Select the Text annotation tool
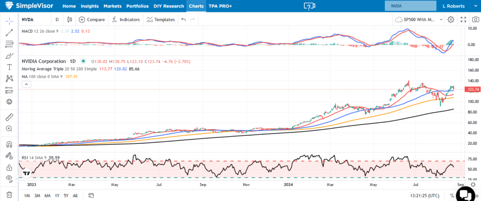This screenshot has width=481, height=201. pyautogui.click(x=9, y=67)
